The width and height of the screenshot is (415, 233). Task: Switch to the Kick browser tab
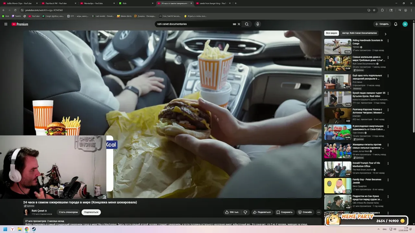pos(136,3)
